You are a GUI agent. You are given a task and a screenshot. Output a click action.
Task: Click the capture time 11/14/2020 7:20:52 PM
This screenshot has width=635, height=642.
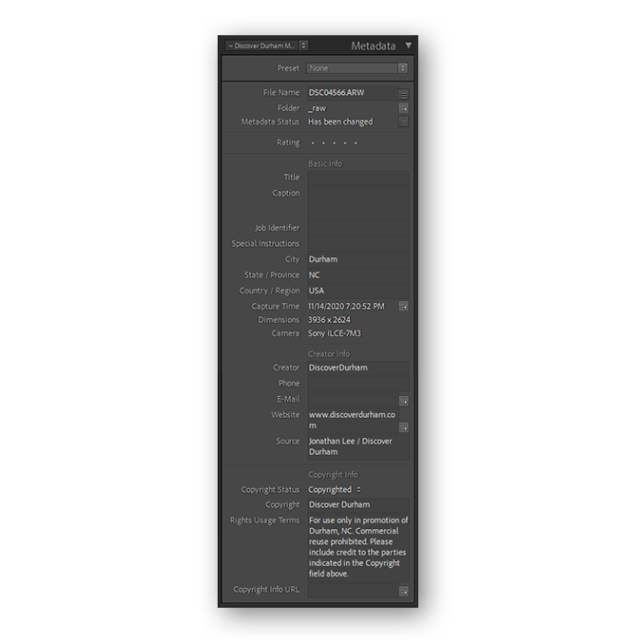point(346,306)
